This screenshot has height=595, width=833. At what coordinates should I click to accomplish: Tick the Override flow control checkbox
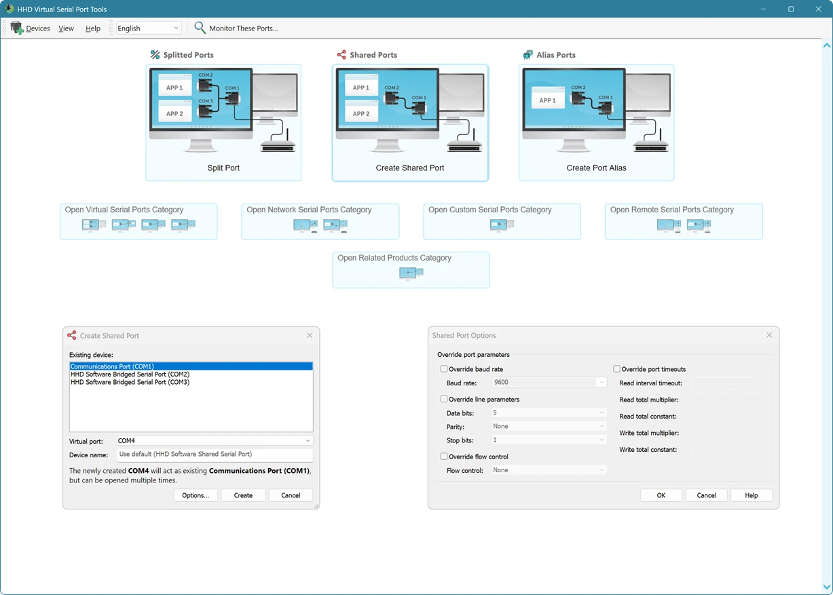coord(444,457)
